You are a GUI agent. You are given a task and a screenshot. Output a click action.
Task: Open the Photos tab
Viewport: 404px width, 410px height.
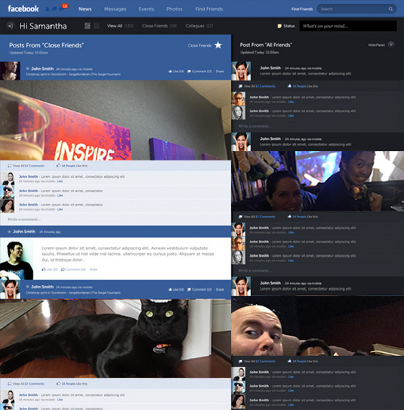174,9
